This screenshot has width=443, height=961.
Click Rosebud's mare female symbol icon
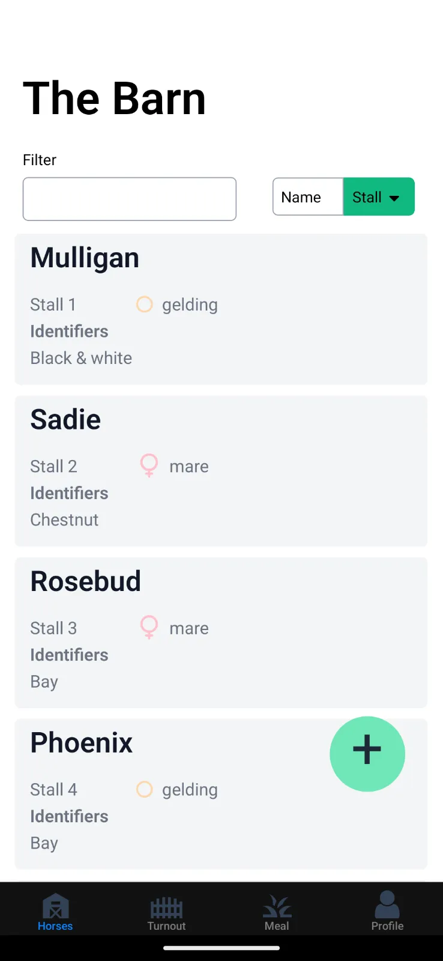tap(149, 627)
